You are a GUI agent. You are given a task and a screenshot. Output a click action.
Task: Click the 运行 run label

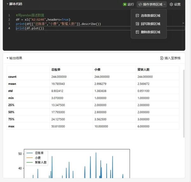pos(131,4)
